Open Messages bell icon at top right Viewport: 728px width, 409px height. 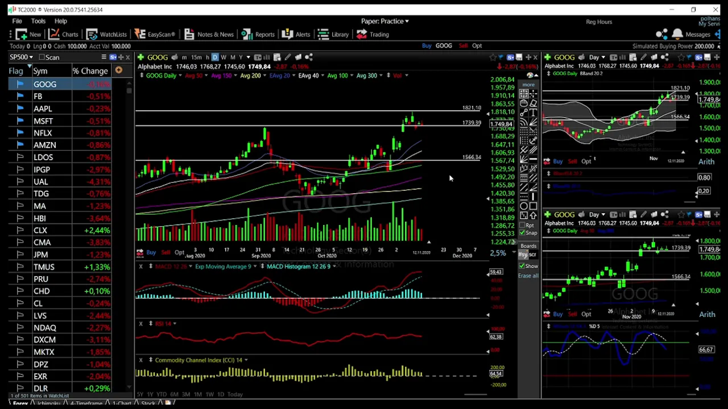tap(677, 34)
